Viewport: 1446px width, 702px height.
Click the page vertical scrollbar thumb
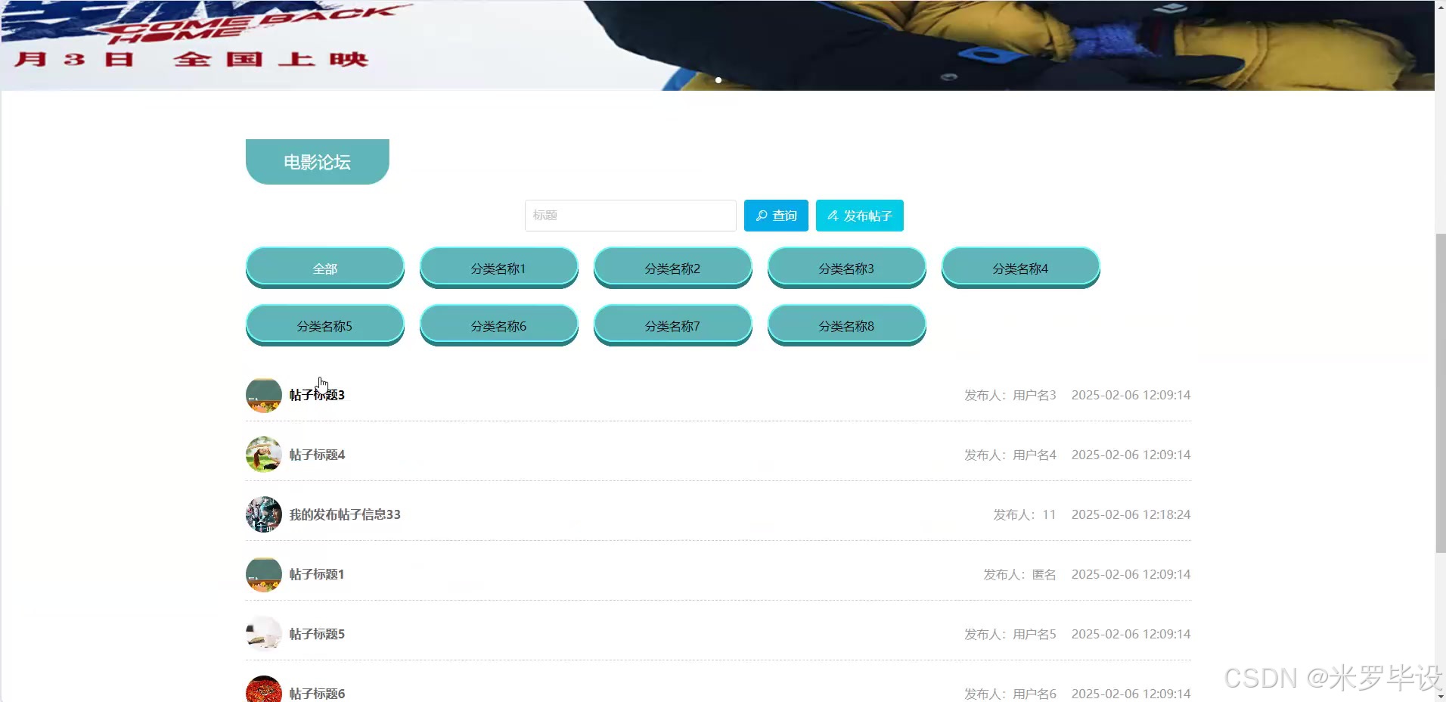1440,393
